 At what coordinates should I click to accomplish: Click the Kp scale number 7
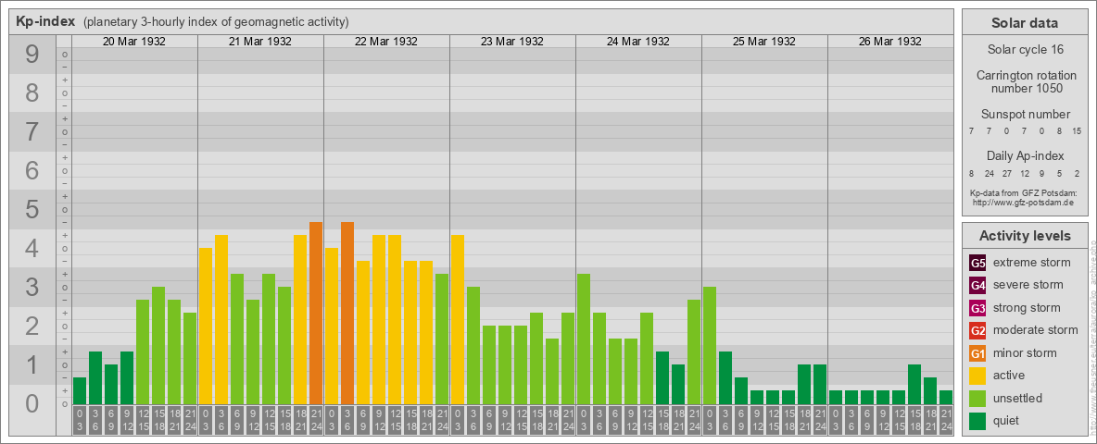coord(32,131)
